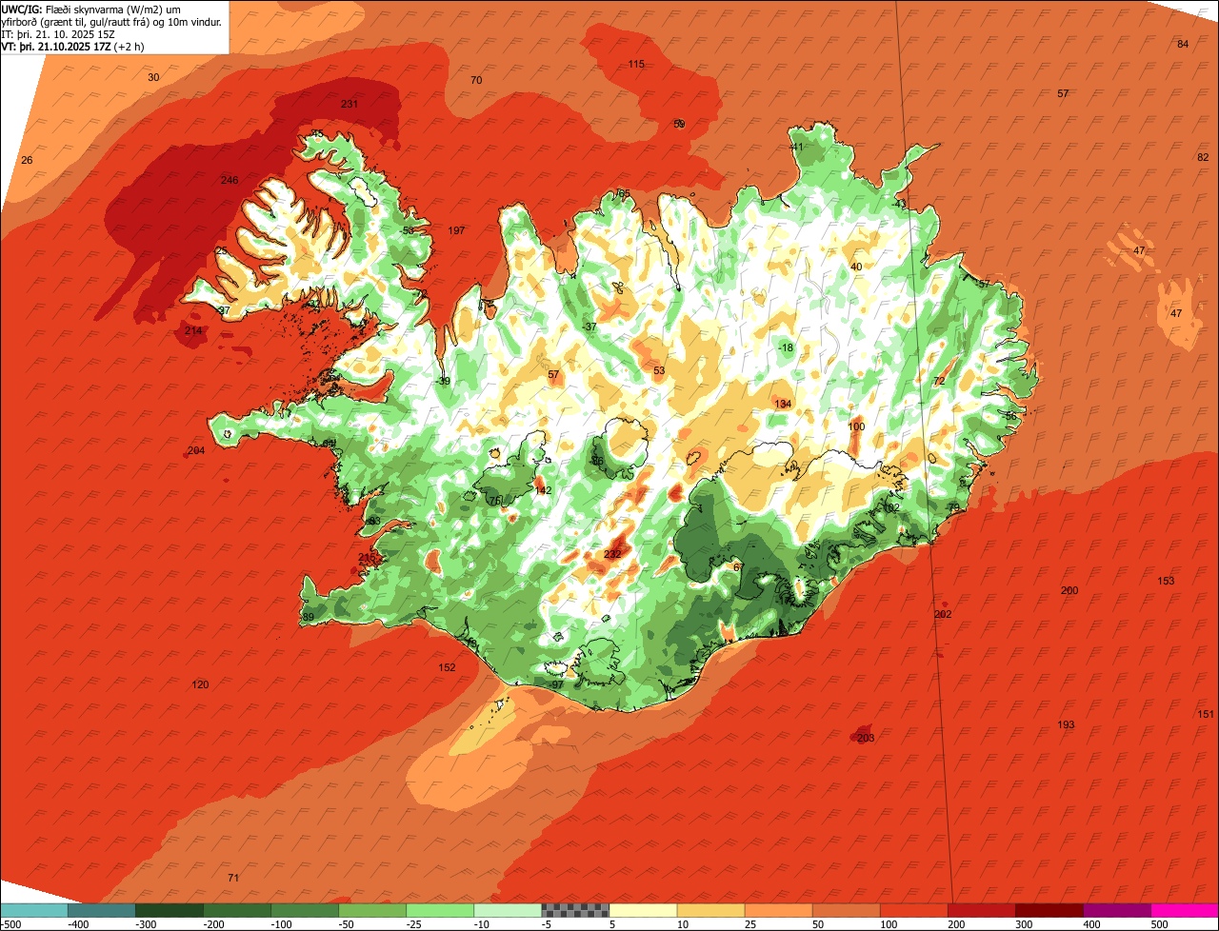This screenshot has width=1219, height=931.
Task: Select the map value 142
Action: (543, 490)
